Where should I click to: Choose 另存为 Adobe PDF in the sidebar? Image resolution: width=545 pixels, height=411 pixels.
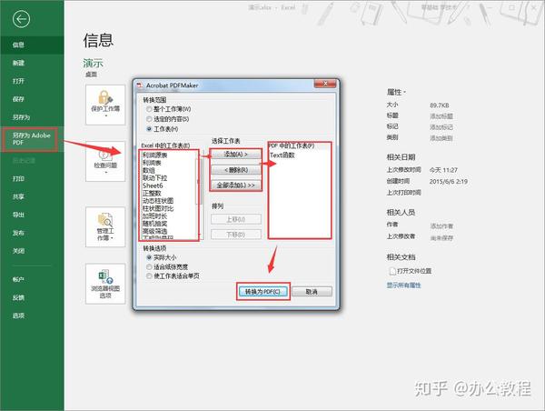point(32,139)
